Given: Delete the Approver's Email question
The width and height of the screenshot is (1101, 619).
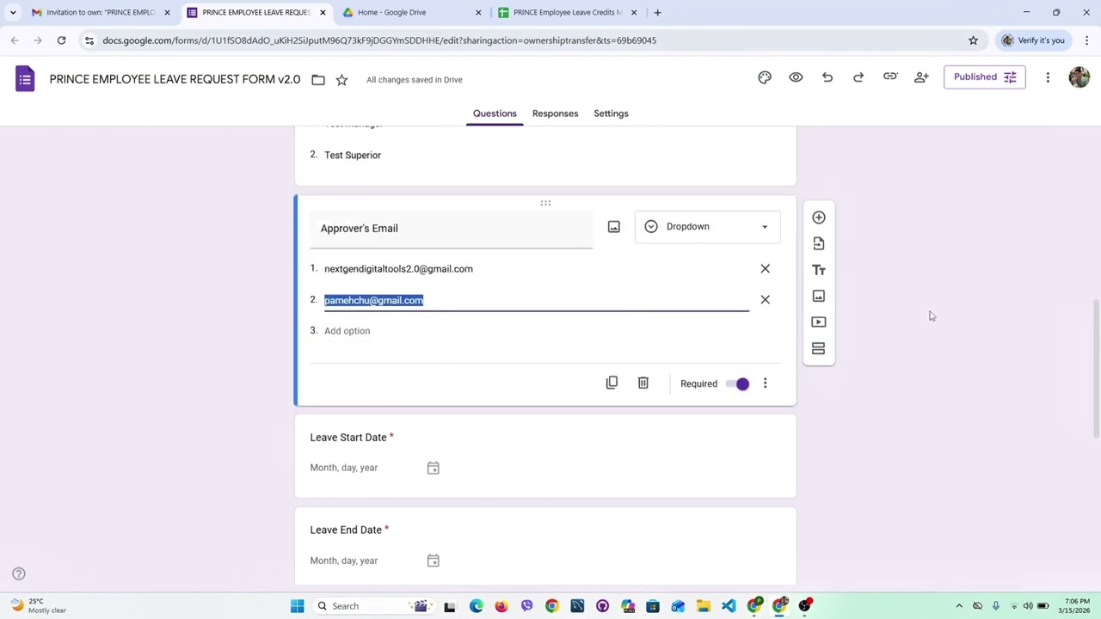Looking at the screenshot, I should [643, 383].
